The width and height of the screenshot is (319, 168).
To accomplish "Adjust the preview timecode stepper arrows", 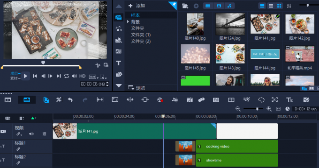I will 107,84.
